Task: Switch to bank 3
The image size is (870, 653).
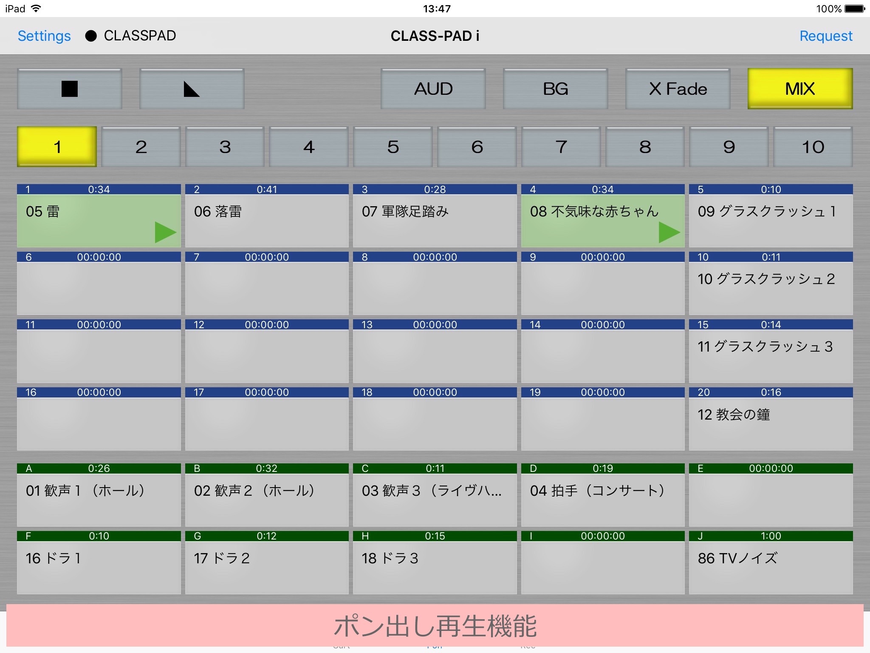Action: pos(225,147)
